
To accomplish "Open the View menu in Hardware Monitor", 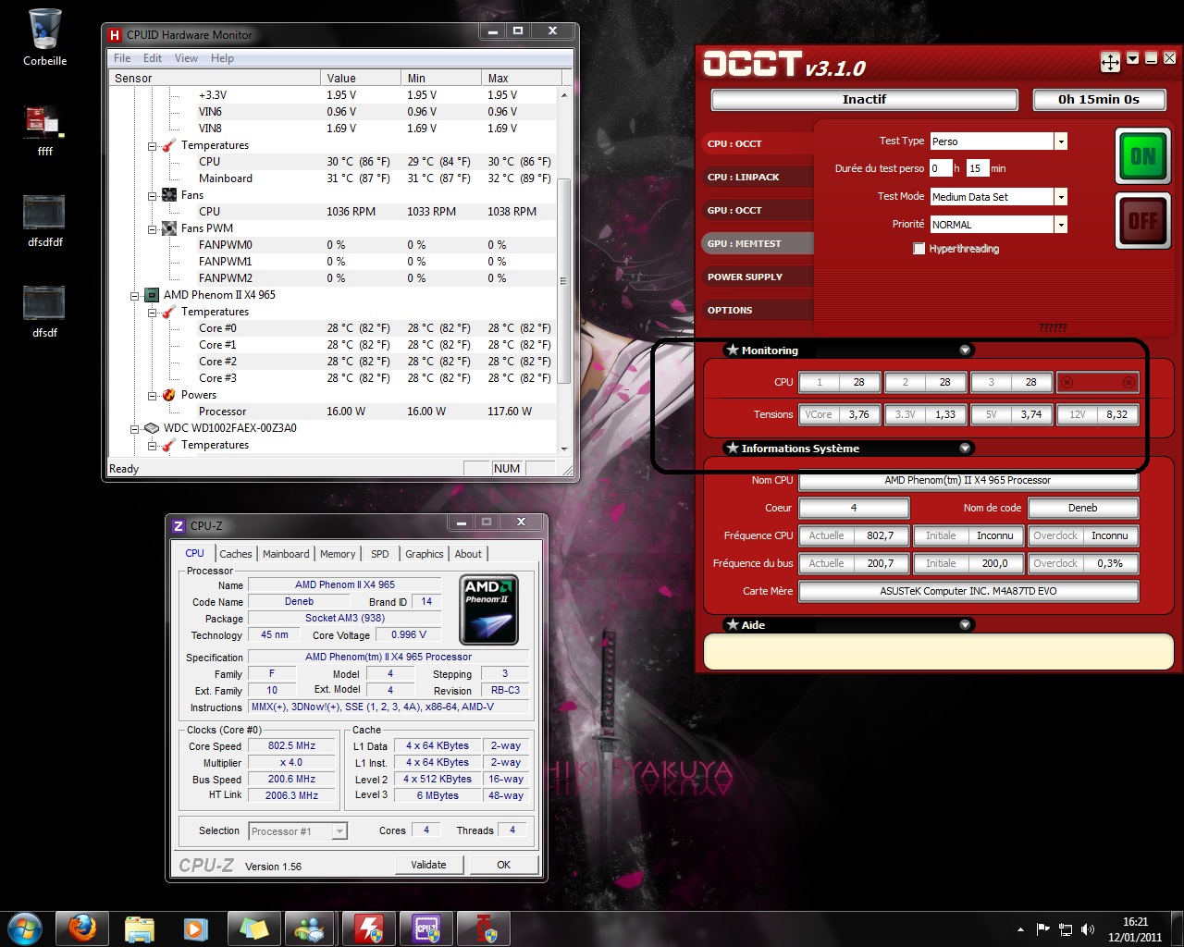I will (x=186, y=58).
